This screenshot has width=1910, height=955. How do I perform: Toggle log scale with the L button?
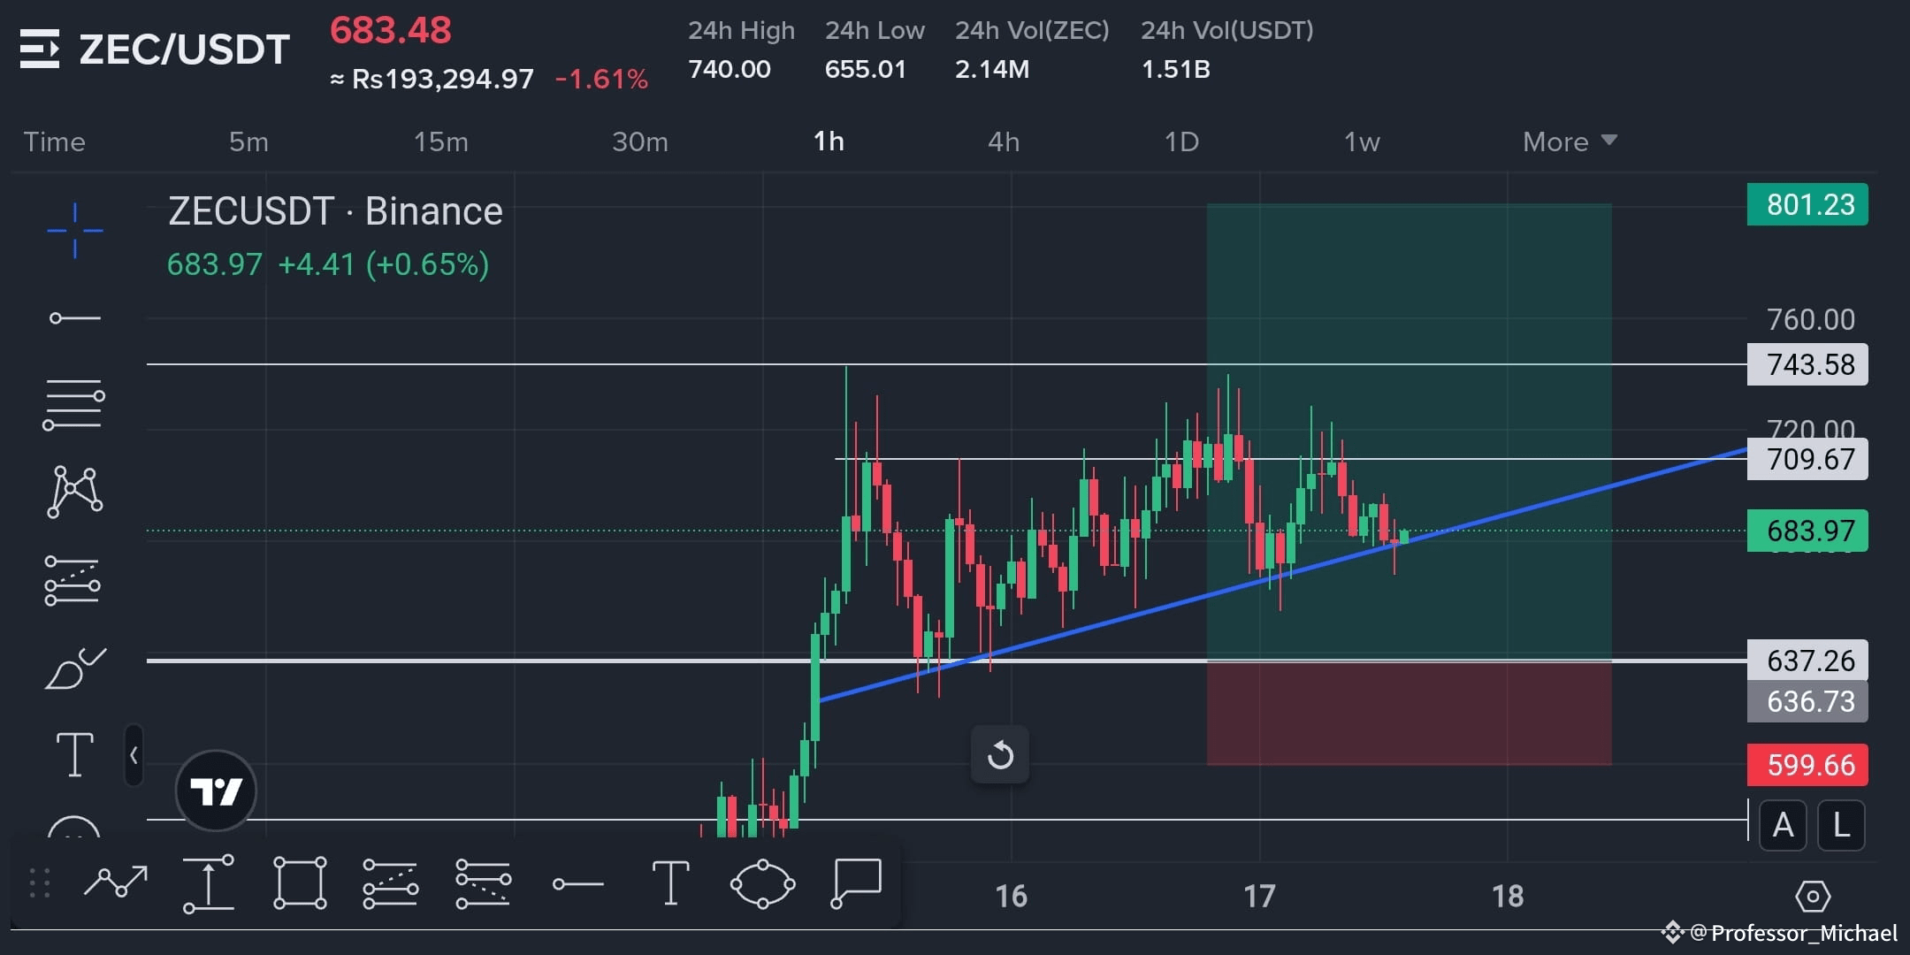(x=1841, y=825)
